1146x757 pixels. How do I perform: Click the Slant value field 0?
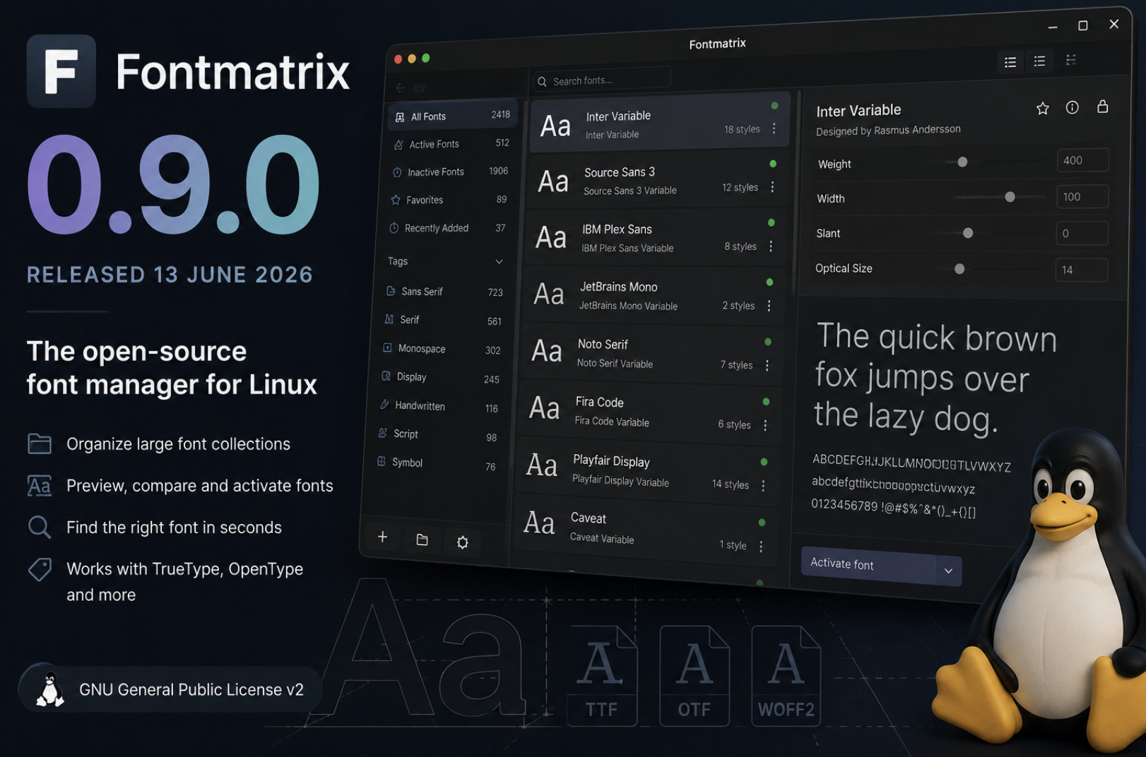(x=1081, y=233)
